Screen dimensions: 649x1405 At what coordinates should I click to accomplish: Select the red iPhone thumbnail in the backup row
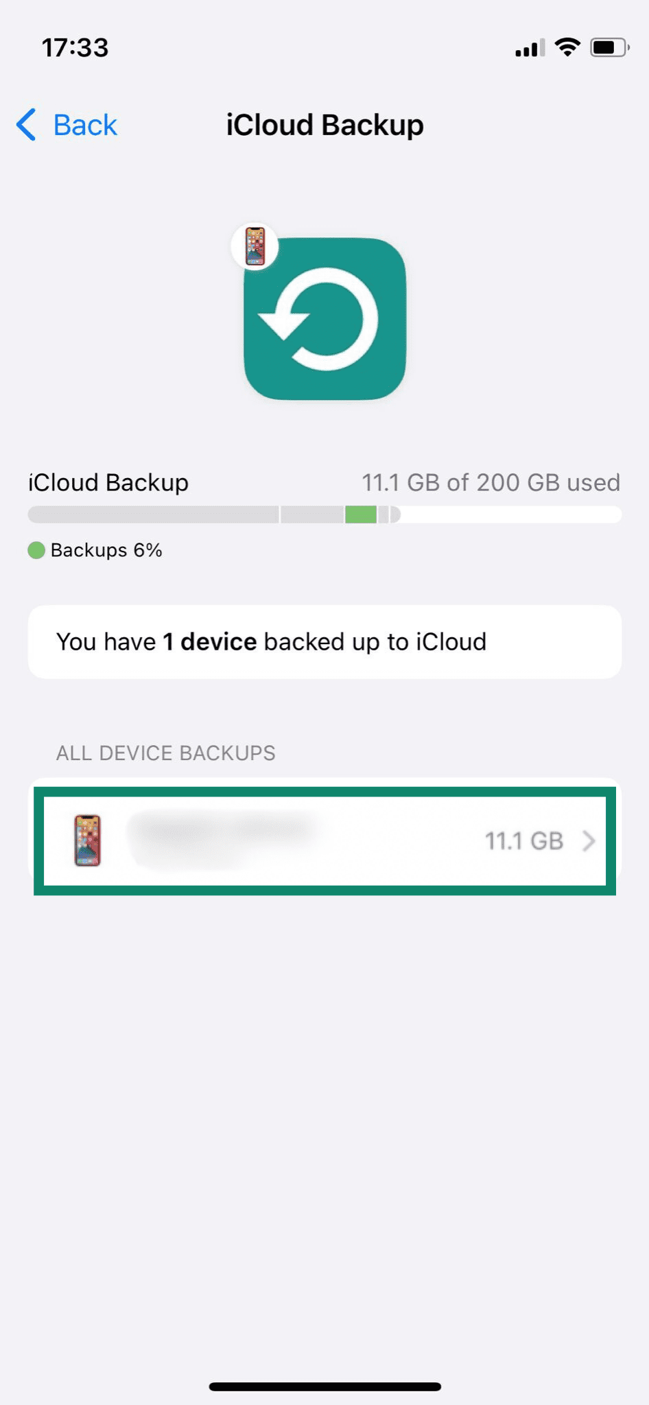click(87, 840)
